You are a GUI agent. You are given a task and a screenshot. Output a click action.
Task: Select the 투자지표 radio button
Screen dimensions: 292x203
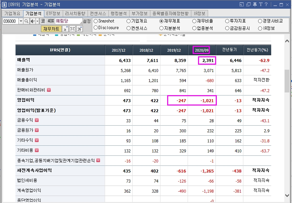(x=227, y=21)
